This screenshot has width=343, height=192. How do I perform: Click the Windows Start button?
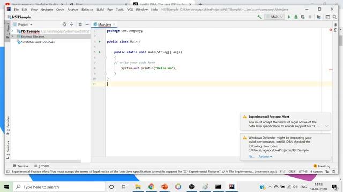(x=6, y=187)
